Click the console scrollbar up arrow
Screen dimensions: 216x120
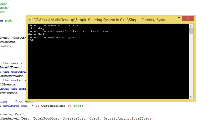(191, 26)
